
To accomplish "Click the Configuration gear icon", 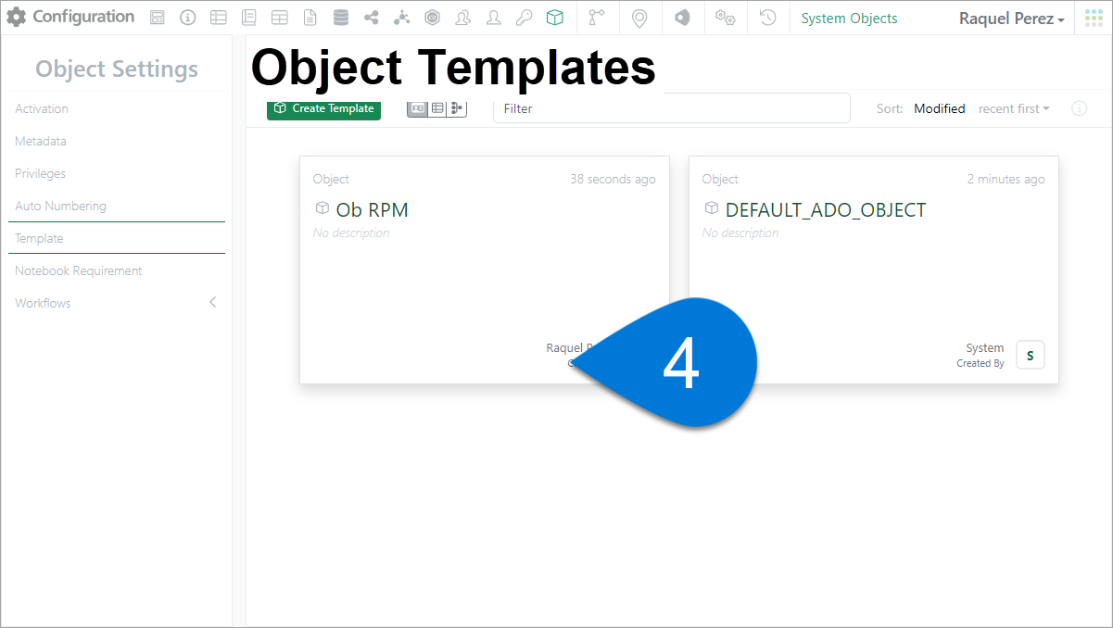I will click(17, 18).
